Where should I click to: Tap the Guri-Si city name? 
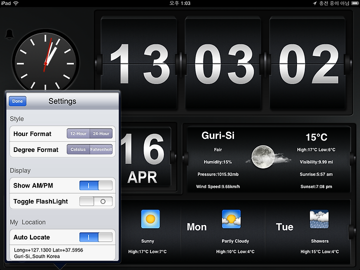pyautogui.click(x=218, y=135)
